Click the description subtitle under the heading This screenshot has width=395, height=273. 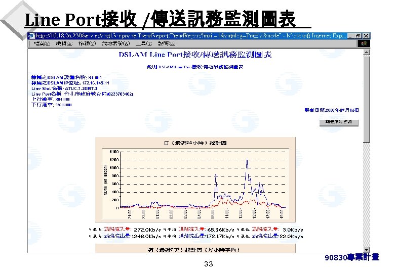[x=195, y=67]
